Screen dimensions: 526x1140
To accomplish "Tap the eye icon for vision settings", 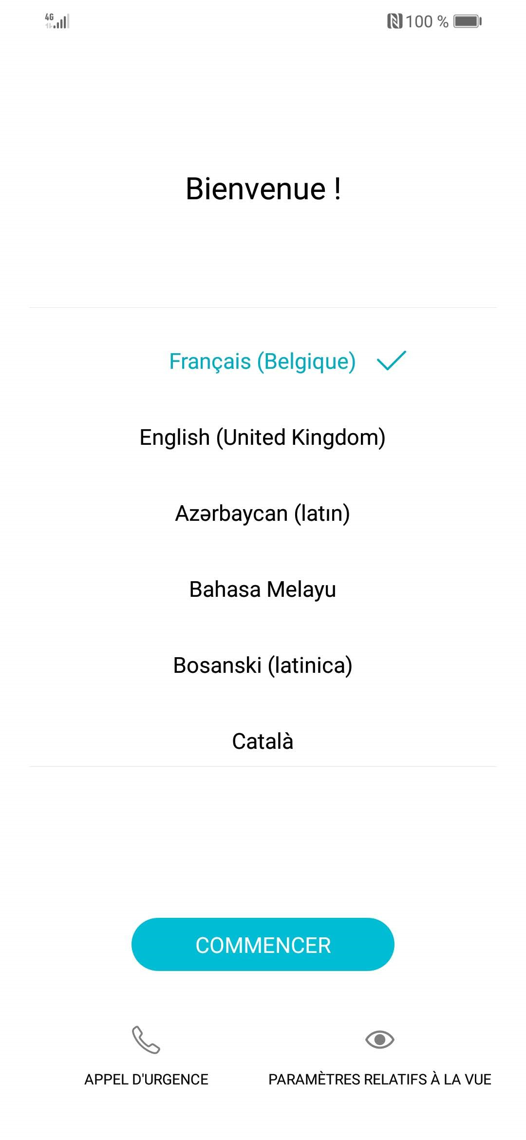I will 379,1040.
